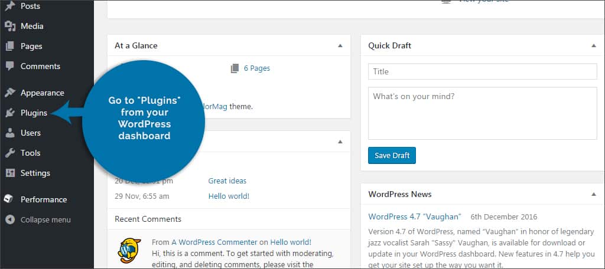The height and width of the screenshot is (269, 605).
Task: Open the A WordPress Commenter author link
Action: point(214,242)
